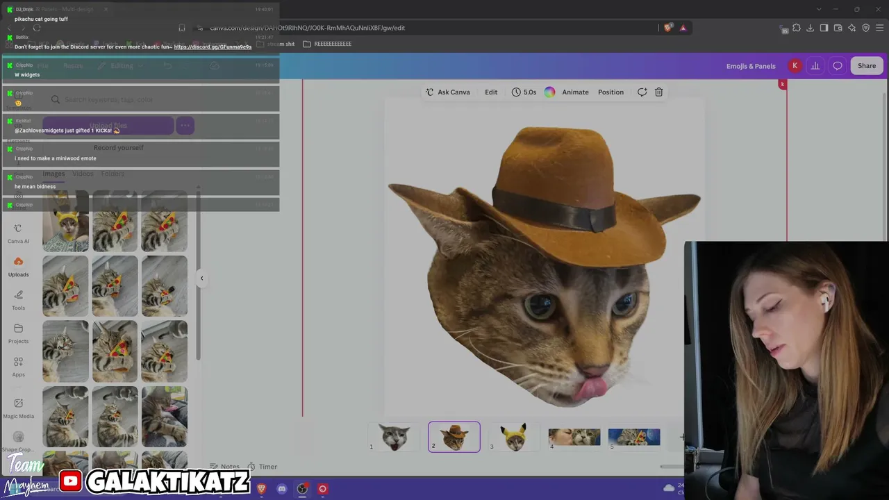Switch to the Videos tab
Image resolution: width=889 pixels, height=500 pixels.
83,174
